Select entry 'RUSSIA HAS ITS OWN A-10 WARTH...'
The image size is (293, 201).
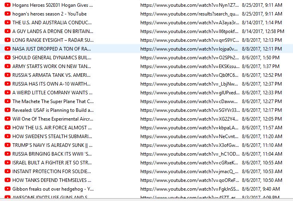(x=51, y=84)
